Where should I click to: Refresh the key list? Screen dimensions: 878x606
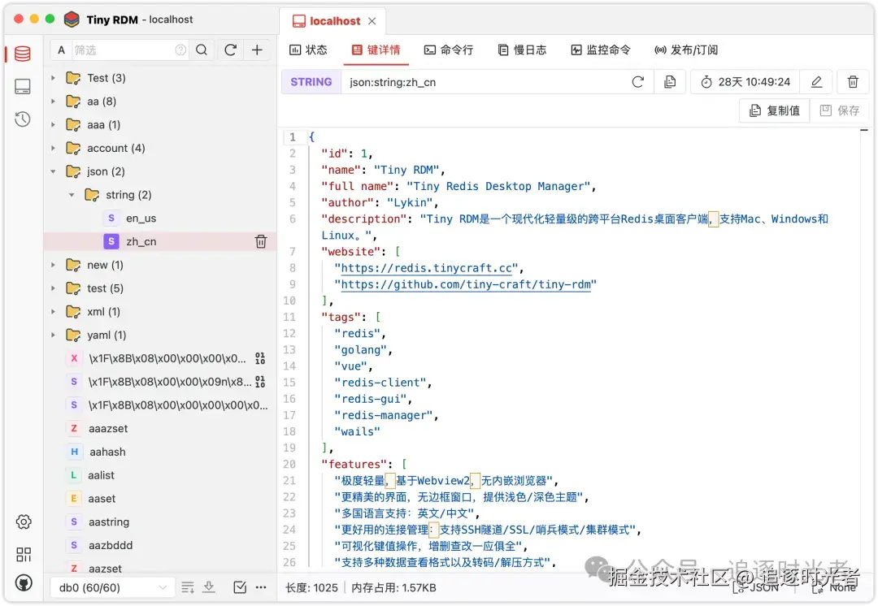point(230,50)
